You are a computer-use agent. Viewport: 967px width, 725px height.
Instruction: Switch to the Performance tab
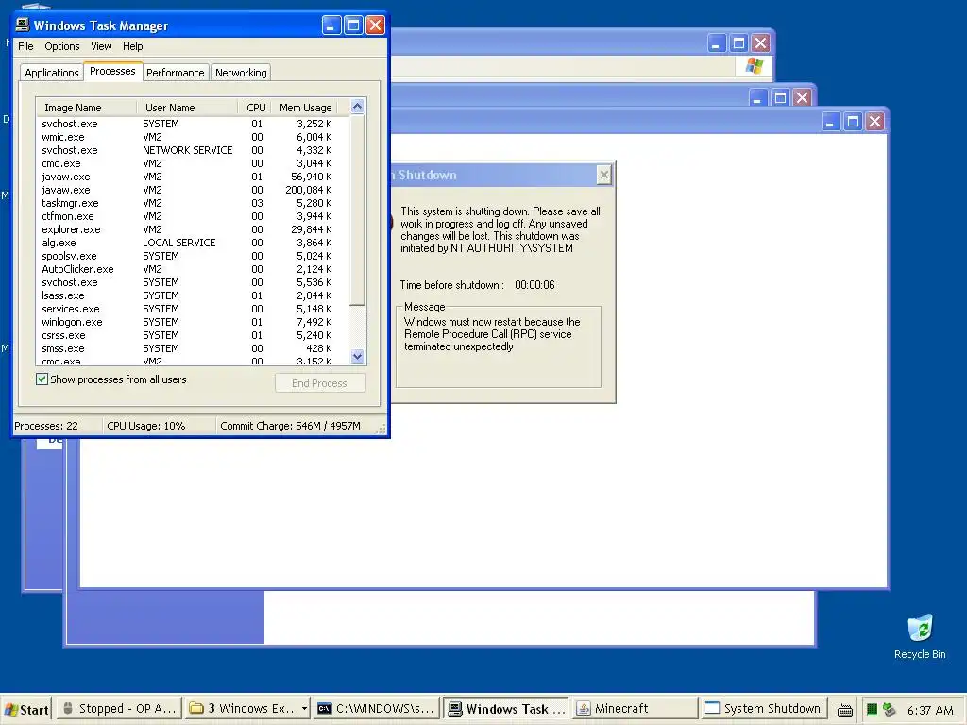click(175, 73)
